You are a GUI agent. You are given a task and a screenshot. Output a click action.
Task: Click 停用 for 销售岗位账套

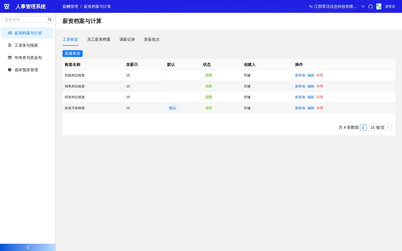pos(320,86)
